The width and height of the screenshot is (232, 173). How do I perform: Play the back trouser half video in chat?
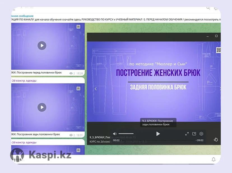click(42, 107)
